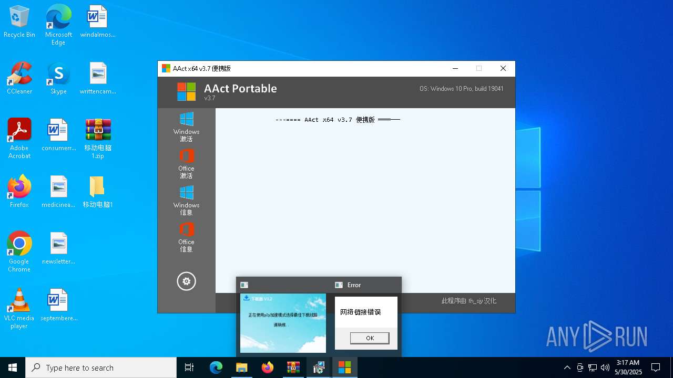Open the windalmos Word document
This screenshot has height=378, width=673.
tap(98, 22)
